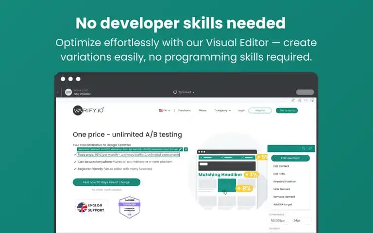This screenshot has width=373, height=233.
Task: Click Test now 30 days free of charge
Action: coord(106,182)
